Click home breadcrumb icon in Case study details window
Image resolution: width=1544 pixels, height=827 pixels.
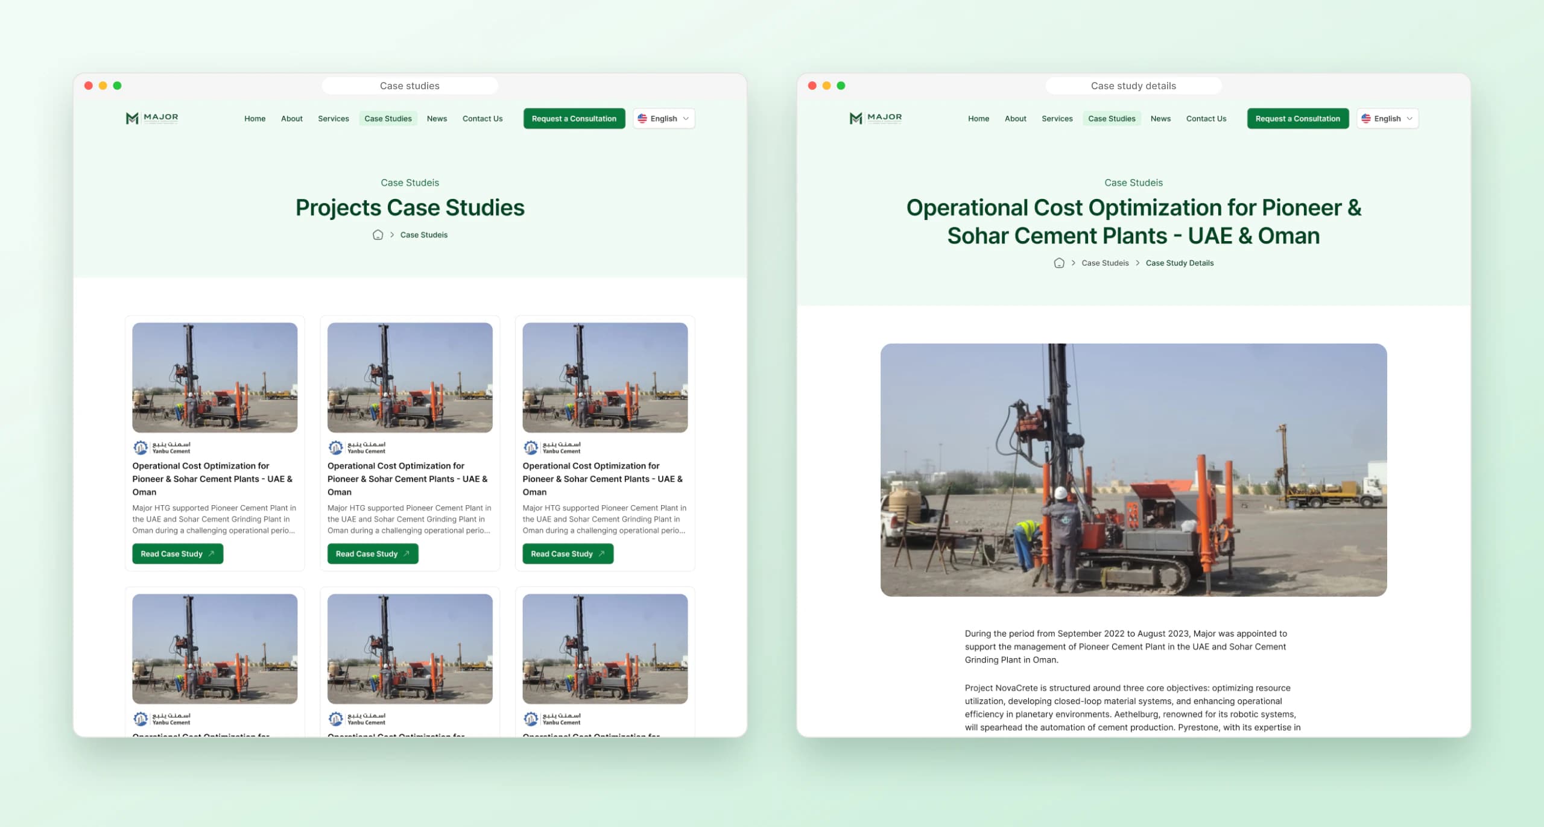click(1058, 263)
